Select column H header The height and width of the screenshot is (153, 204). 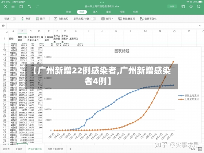point(76,31)
